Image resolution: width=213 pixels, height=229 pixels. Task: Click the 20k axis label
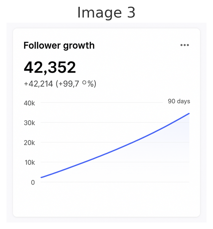[29, 143]
